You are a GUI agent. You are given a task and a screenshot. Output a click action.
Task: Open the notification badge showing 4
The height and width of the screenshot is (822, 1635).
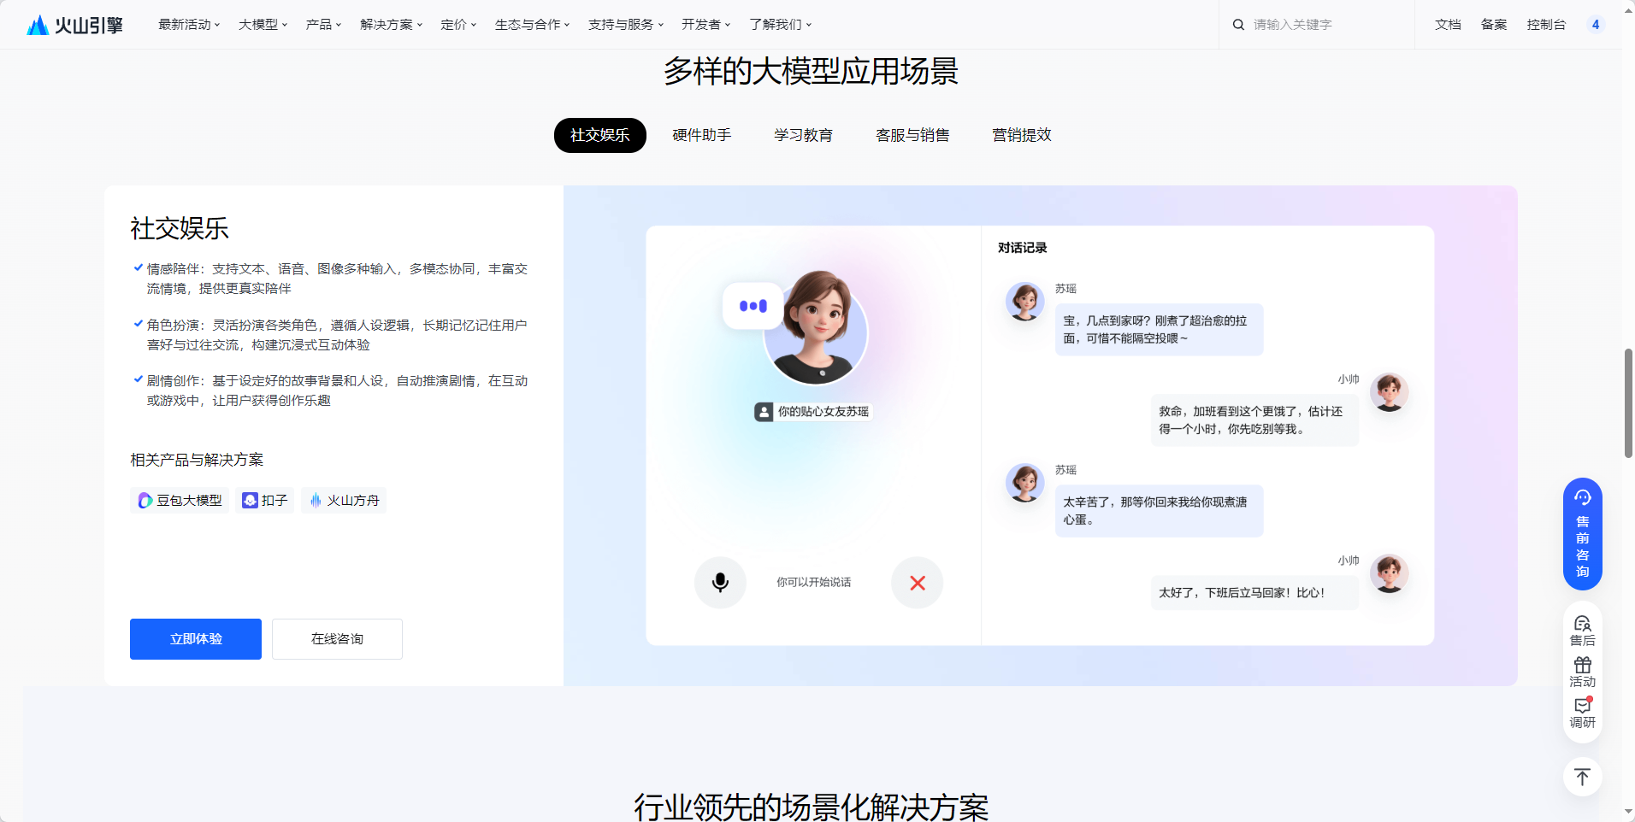point(1596,25)
